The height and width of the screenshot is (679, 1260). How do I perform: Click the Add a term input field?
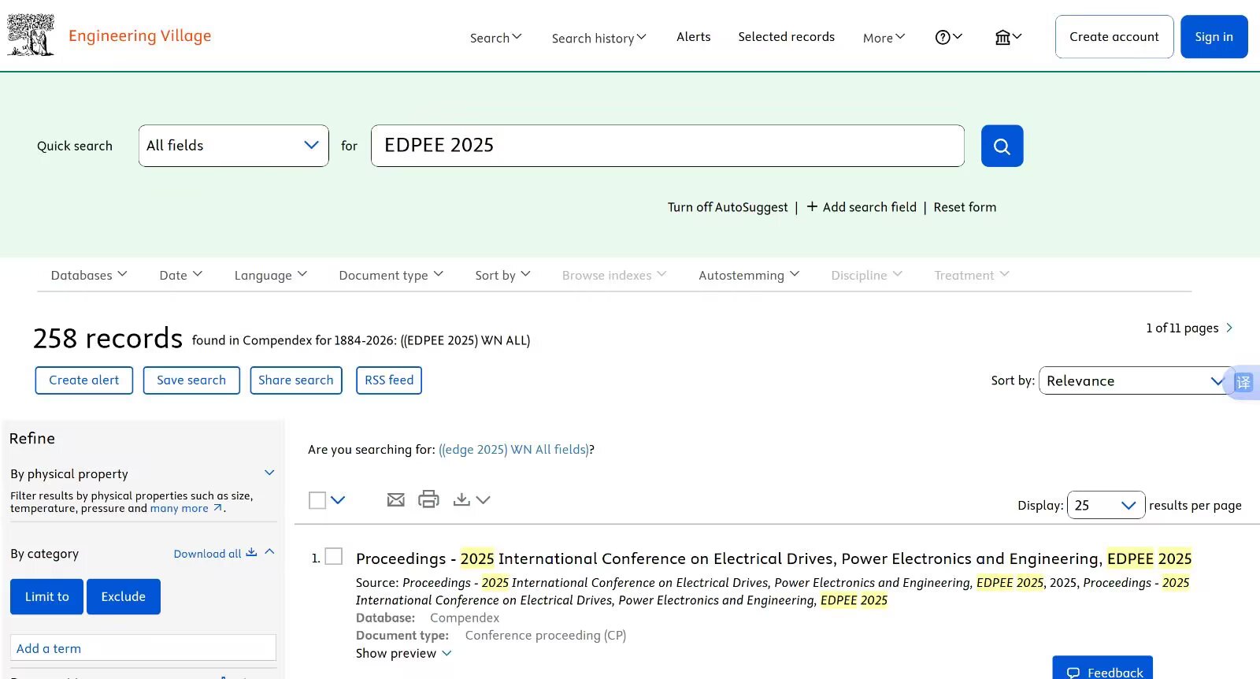pos(143,648)
